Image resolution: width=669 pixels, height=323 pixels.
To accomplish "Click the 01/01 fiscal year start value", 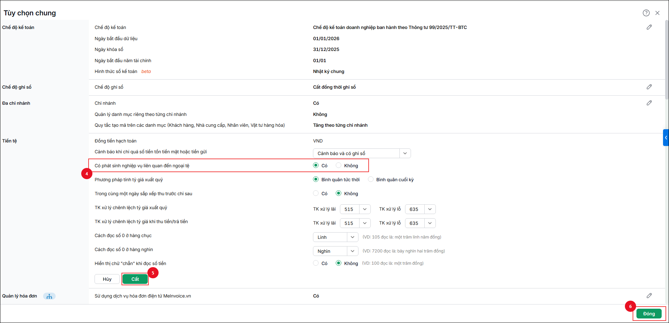I will point(319,60).
